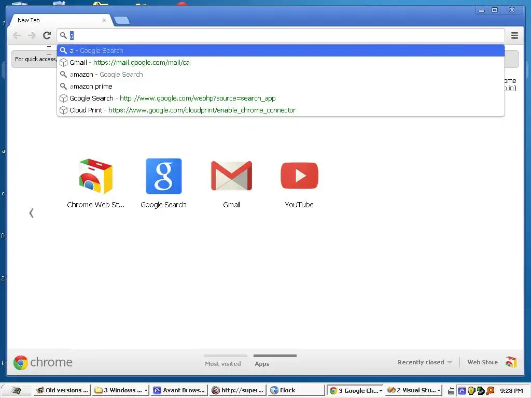Open the Gmail app icon
This screenshot has width=531, height=398.
point(232,176)
